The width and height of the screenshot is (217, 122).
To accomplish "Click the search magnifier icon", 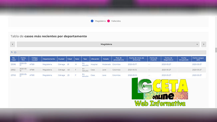I will [x=12, y=52].
